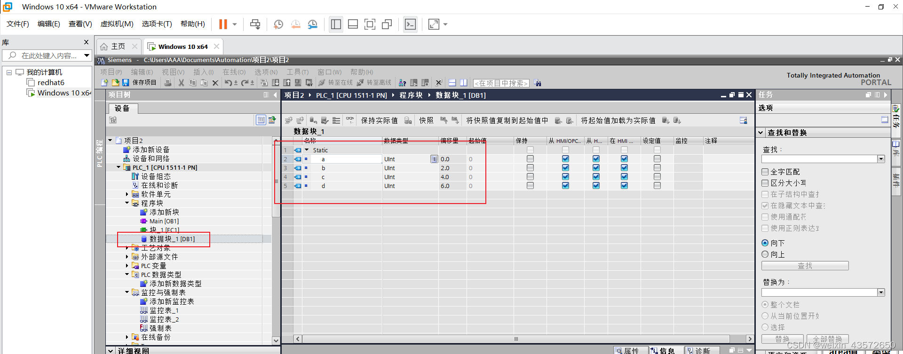
Task: Click the download to device icon
Action: click(276, 83)
